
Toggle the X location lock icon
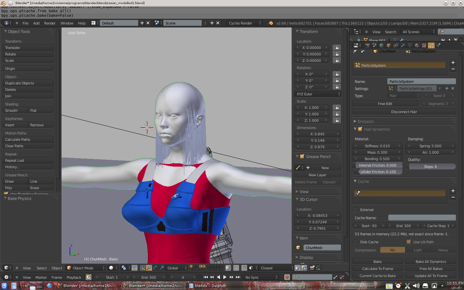tap(337, 47)
